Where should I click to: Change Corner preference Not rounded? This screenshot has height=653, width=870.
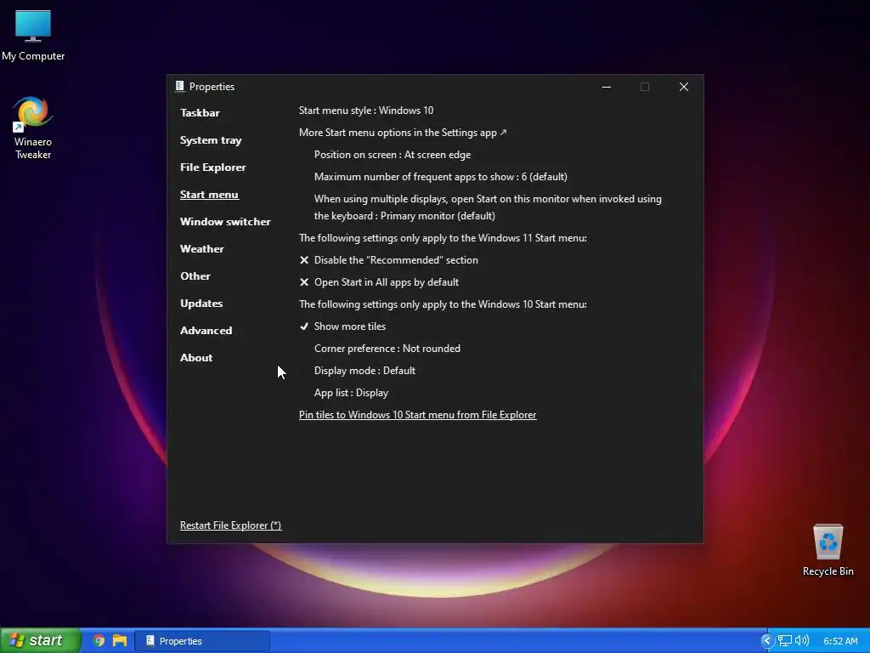click(x=387, y=349)
